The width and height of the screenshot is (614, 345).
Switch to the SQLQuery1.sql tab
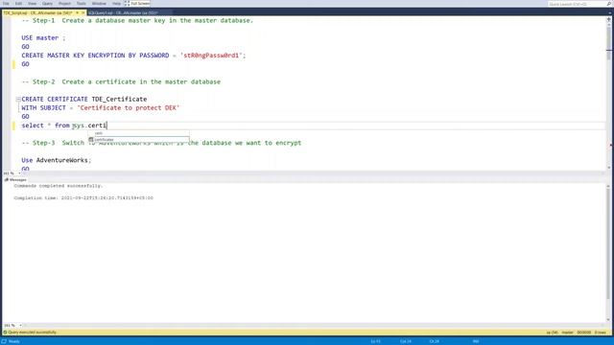(x=123, y=12)
